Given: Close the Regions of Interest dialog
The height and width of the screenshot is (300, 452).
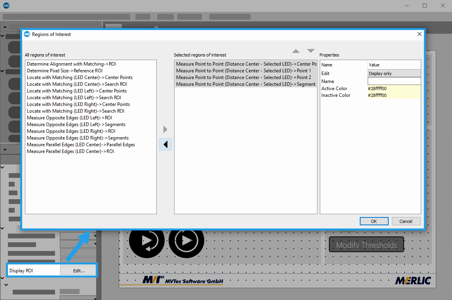Looking at the screenshot, I should click(x=420, y=34).
